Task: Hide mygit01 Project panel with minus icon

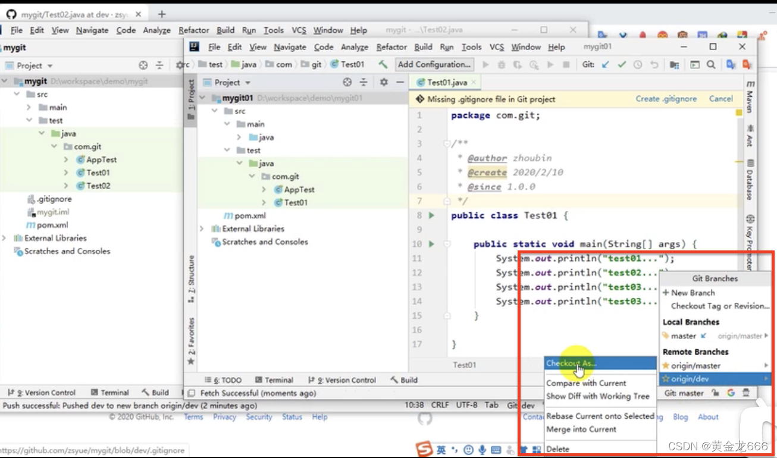Action: click(400, 82)
